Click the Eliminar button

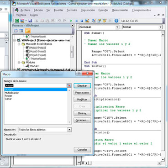(82, 113)
